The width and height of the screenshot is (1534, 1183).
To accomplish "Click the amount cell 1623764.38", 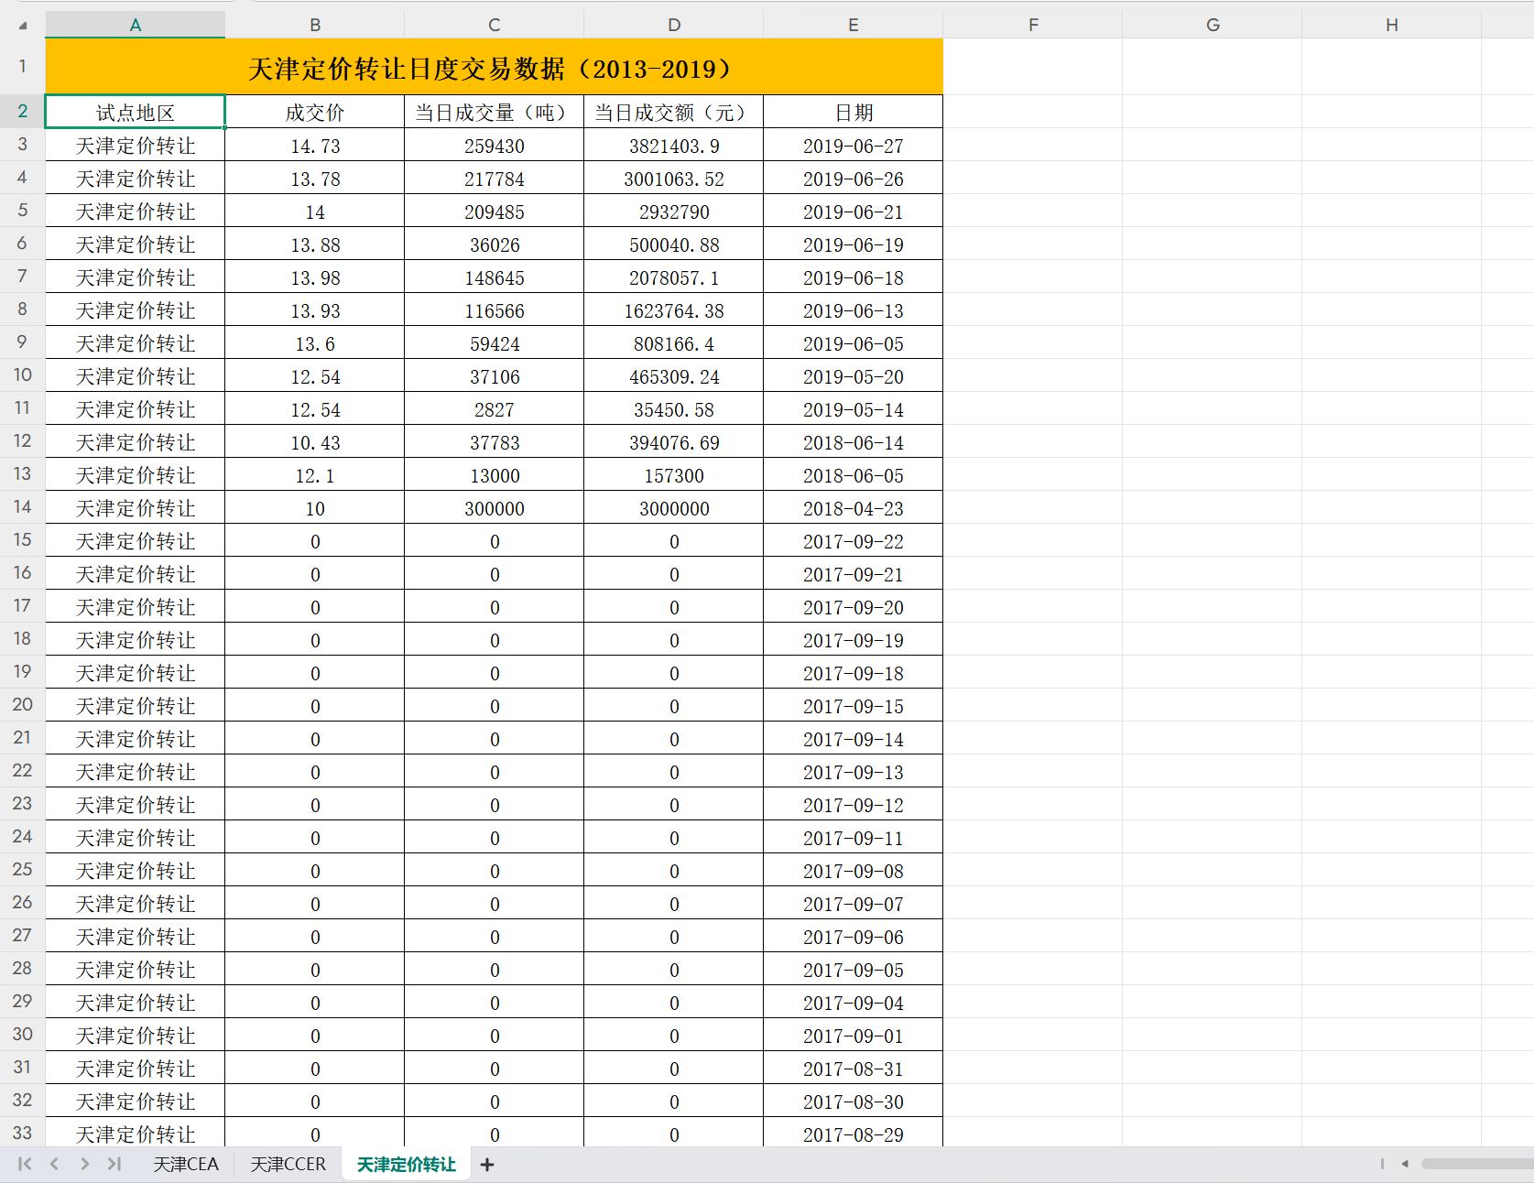I will click(674, 309).
